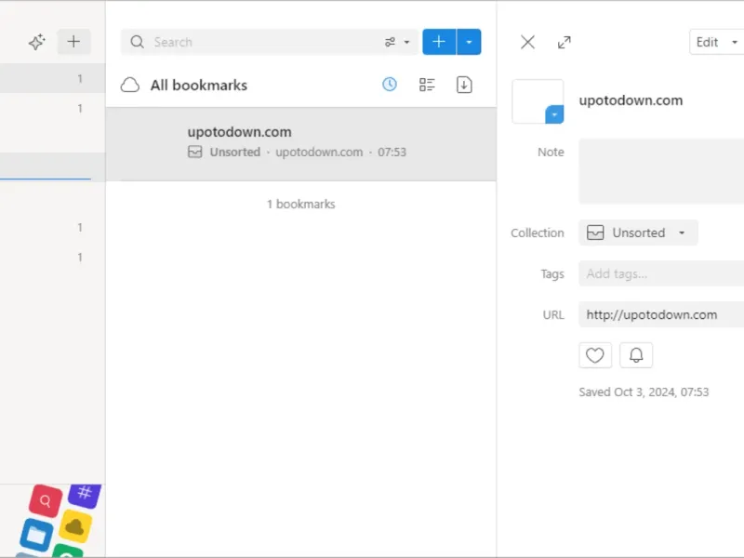Click the All bookmarks cloud icon

pos(130,85)
